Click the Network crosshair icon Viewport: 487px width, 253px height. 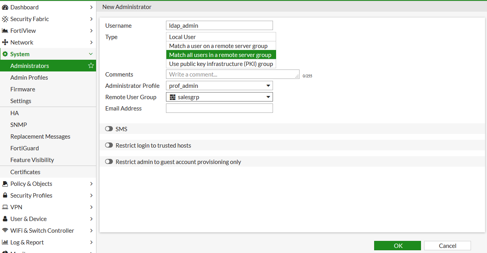pyautogui.click(x=5, y=42)
